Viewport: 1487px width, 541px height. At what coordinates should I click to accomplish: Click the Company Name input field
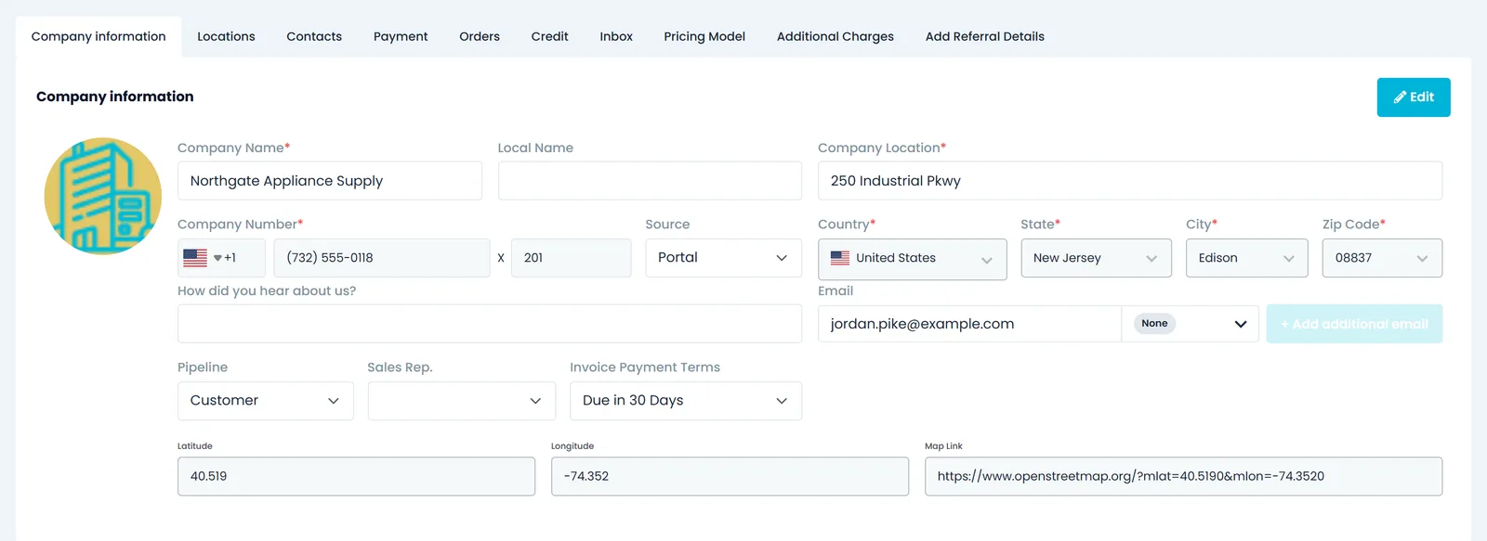(x=330, y=181)
